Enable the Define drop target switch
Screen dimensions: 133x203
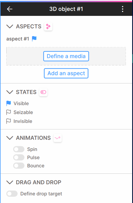pos(12,194)
